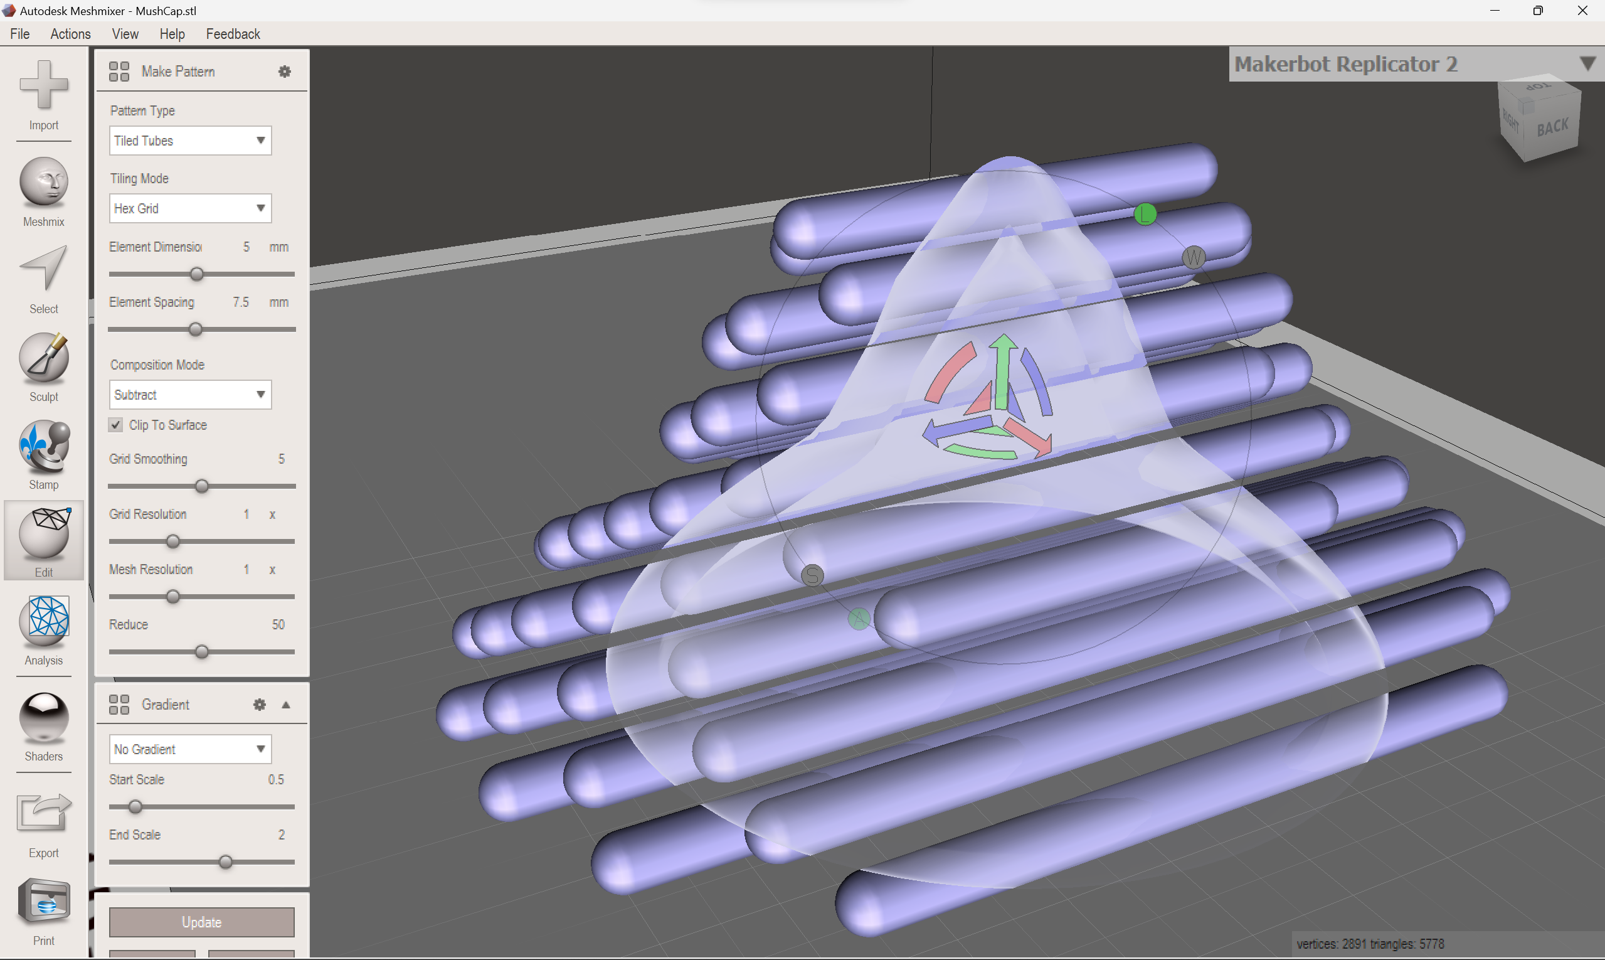Open the Composition Mode Subtract dropdown

point(190,395)
